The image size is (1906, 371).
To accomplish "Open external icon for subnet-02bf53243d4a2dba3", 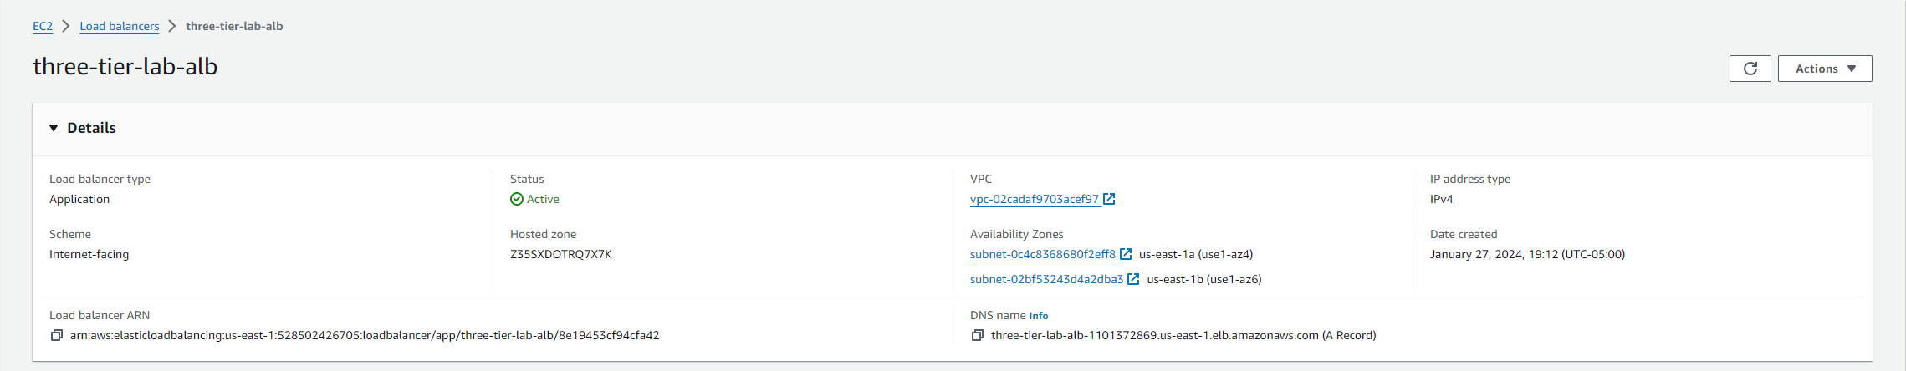I will pyautogui.click(x=1133, y=279).
